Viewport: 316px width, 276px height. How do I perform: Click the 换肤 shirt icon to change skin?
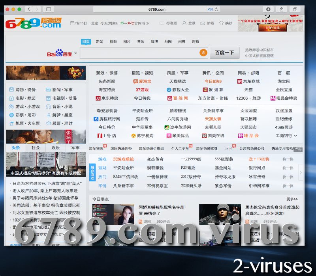click(x=221, y=23)
